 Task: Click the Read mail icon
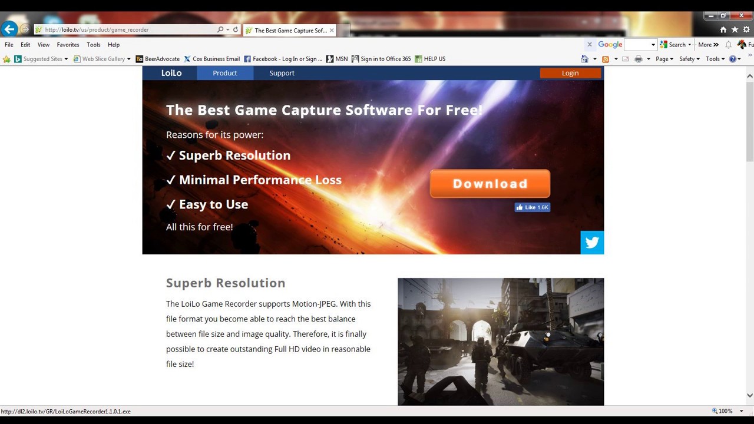(626, 59)
